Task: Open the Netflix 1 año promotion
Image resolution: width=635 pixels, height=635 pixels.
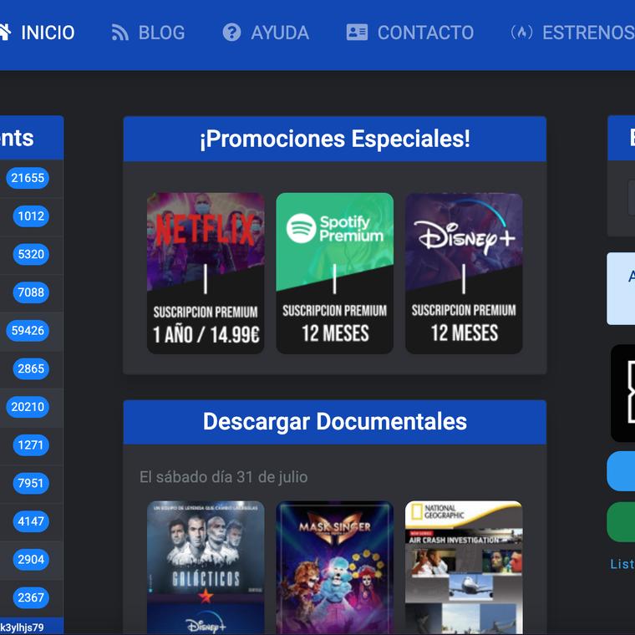Action: point(206,273)
